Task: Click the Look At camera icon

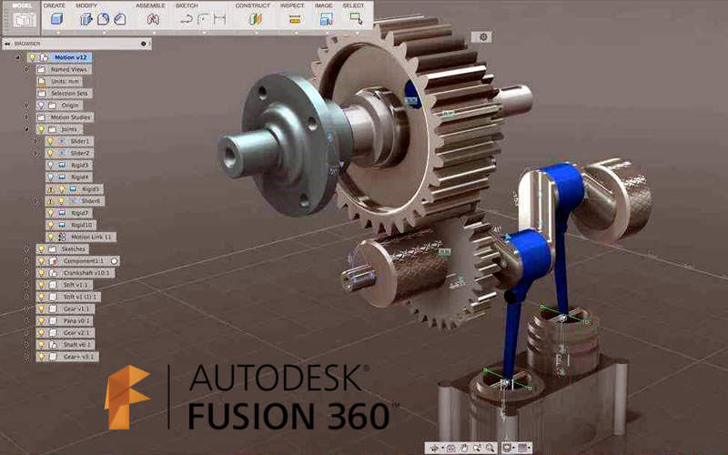Action: [450, 448]
